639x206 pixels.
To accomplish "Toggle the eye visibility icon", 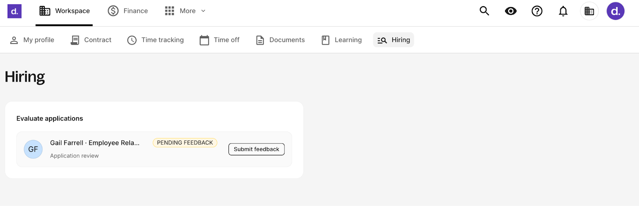I will (x=510, y=11).
